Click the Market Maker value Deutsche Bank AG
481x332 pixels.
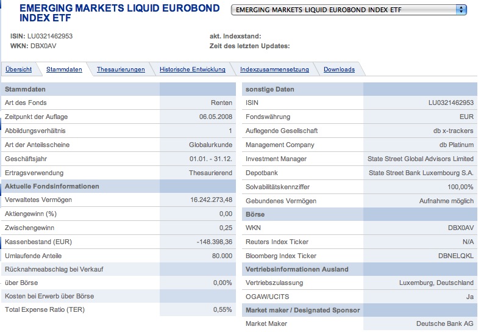[x=444, y=323]
